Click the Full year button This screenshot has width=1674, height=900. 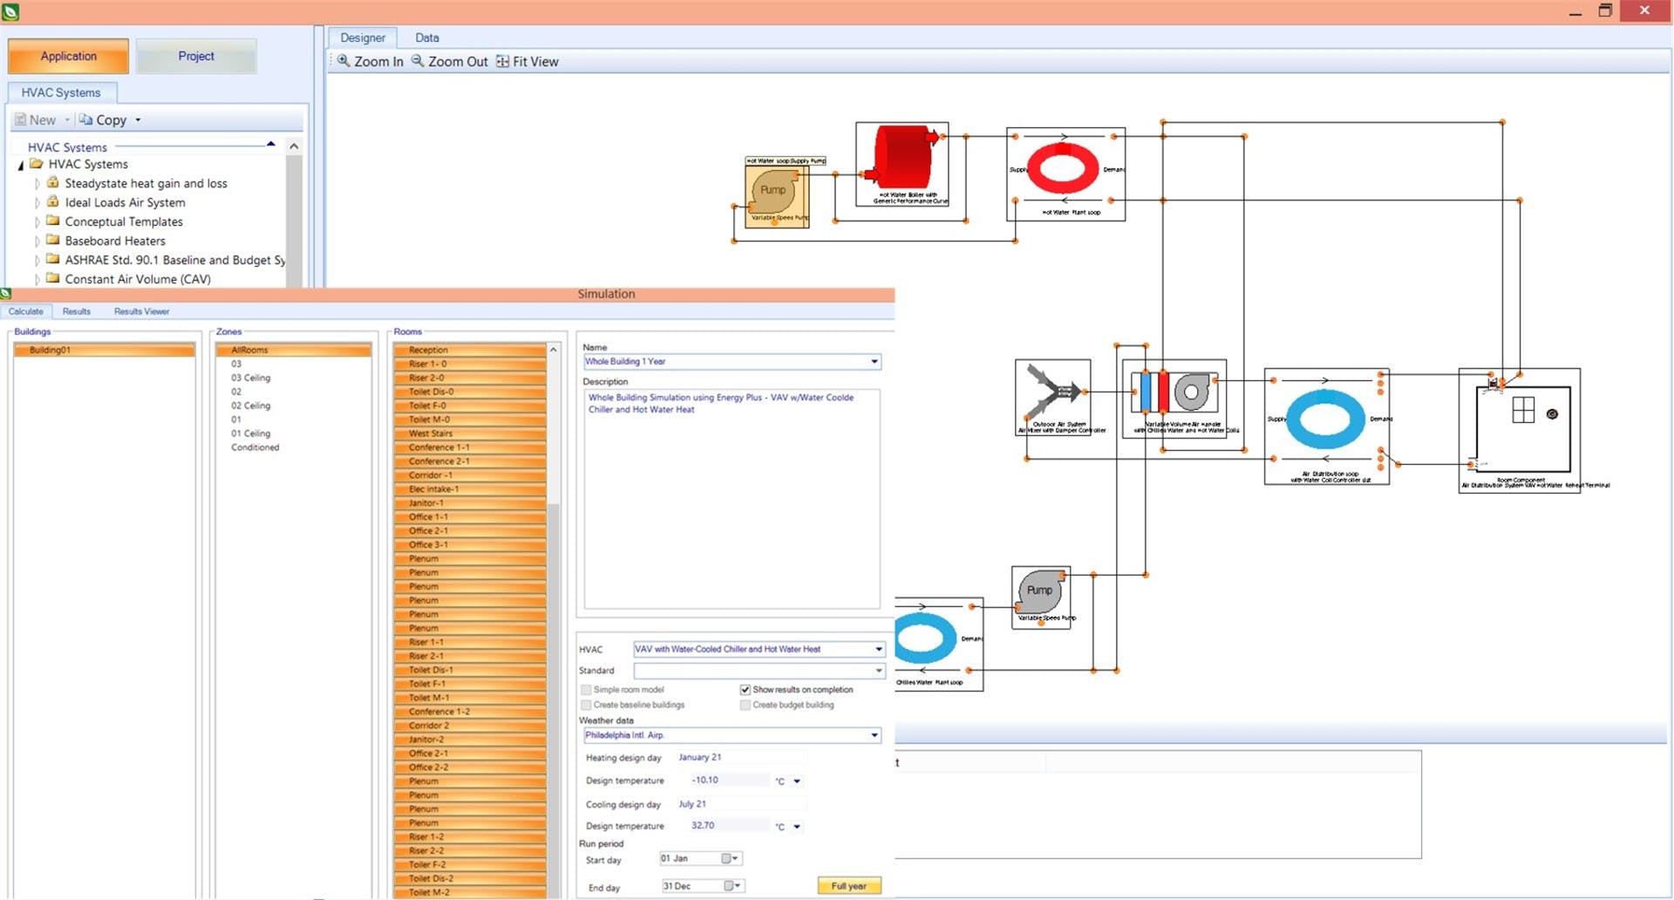[848, 886]
